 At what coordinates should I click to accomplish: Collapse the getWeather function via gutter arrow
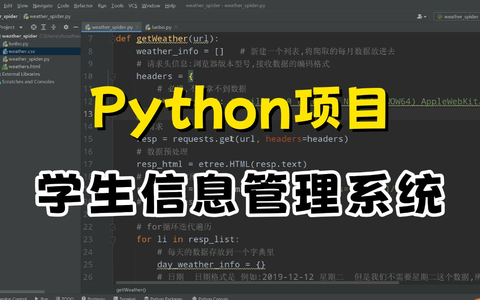(112, 38)
